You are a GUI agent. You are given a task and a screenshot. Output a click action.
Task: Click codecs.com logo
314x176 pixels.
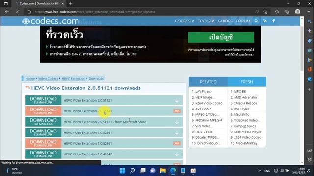click(50, 21)
